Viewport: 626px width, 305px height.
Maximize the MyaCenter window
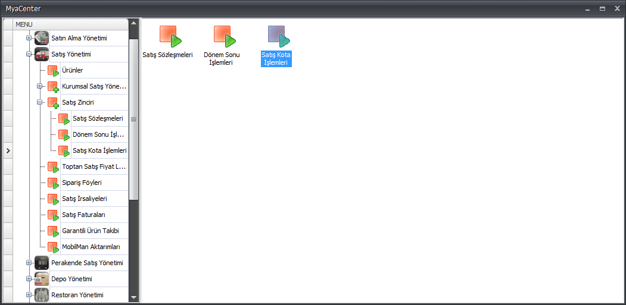602,8
